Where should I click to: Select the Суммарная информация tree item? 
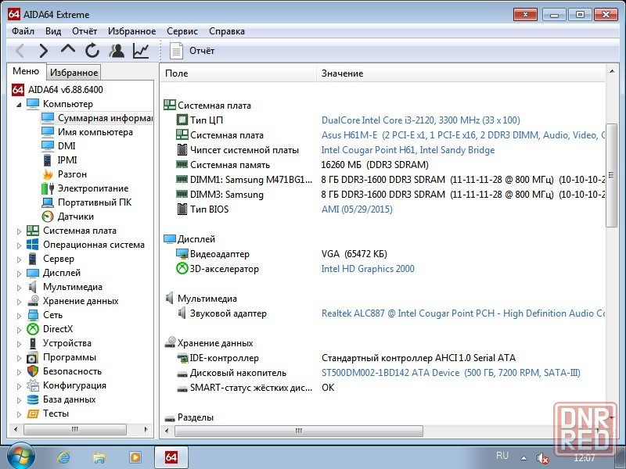(96, 118)
